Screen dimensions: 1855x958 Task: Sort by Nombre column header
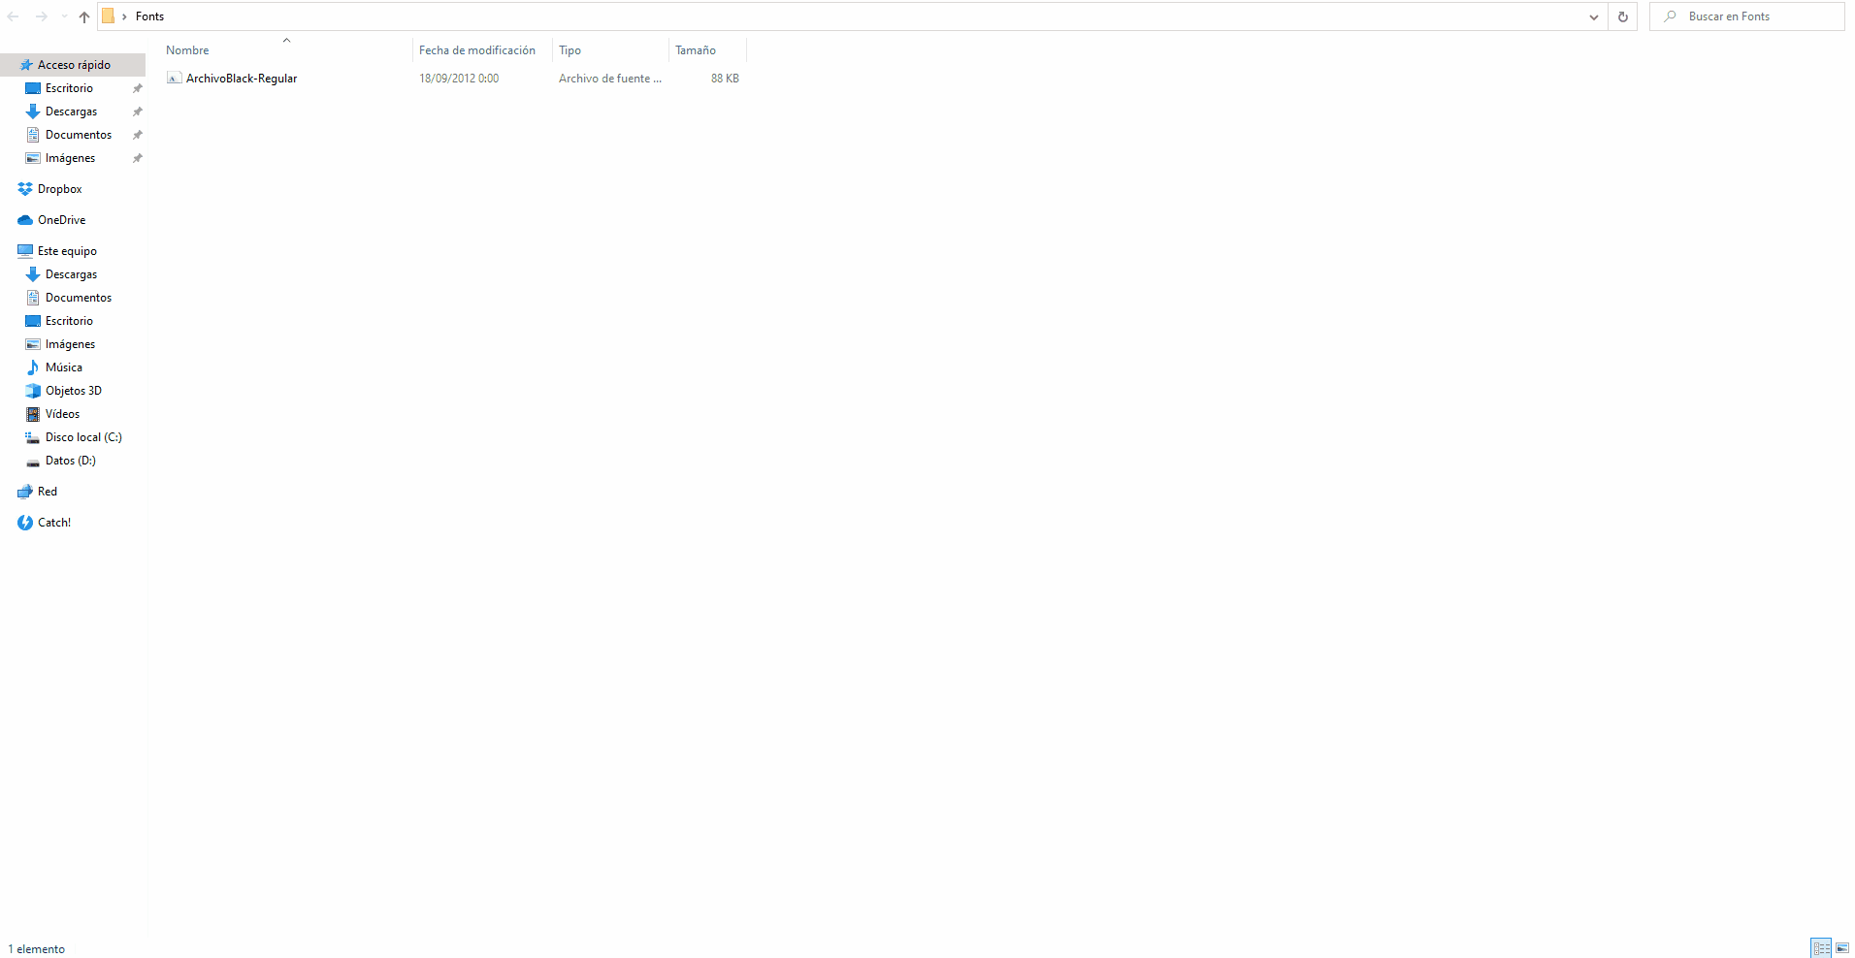tap(187, 50)
